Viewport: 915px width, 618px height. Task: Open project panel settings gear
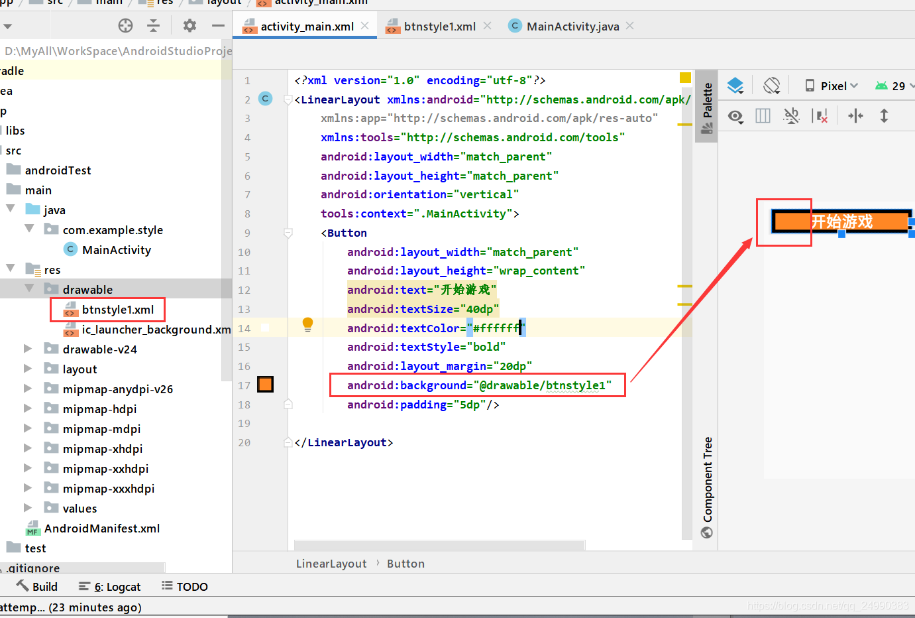189,26
